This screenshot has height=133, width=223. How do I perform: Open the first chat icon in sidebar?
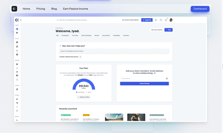point(17,42)
